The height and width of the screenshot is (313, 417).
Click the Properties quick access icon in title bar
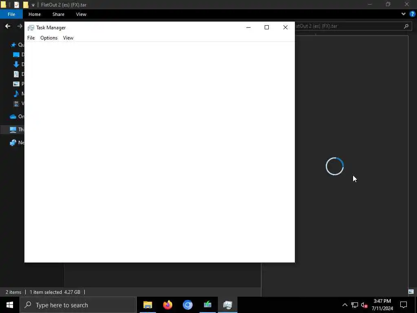click(16, 4)
